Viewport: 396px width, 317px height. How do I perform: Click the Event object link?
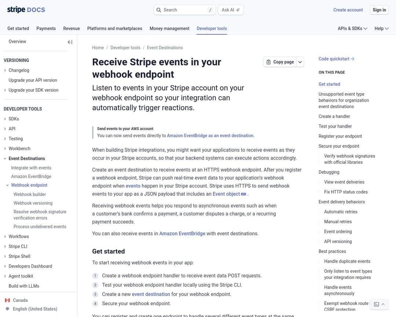226,194
